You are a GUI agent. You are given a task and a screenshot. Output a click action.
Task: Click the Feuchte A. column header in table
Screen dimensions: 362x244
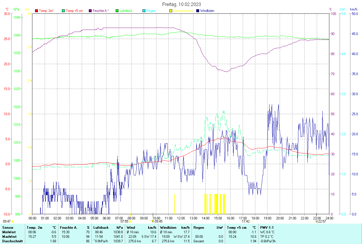pos(69,227)
